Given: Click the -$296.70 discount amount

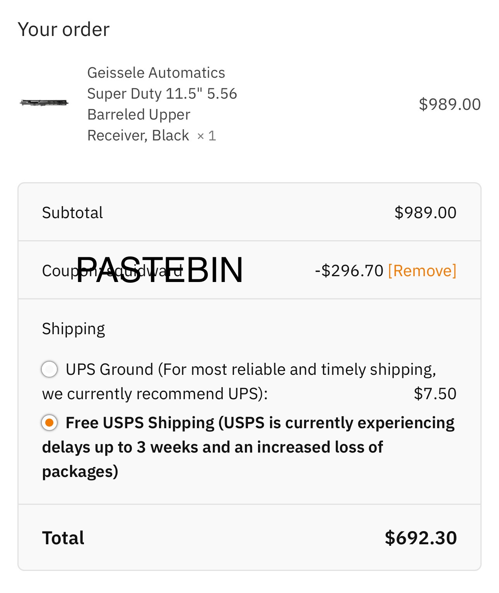Looking at the screenshot, I should [x=349, y=270].
